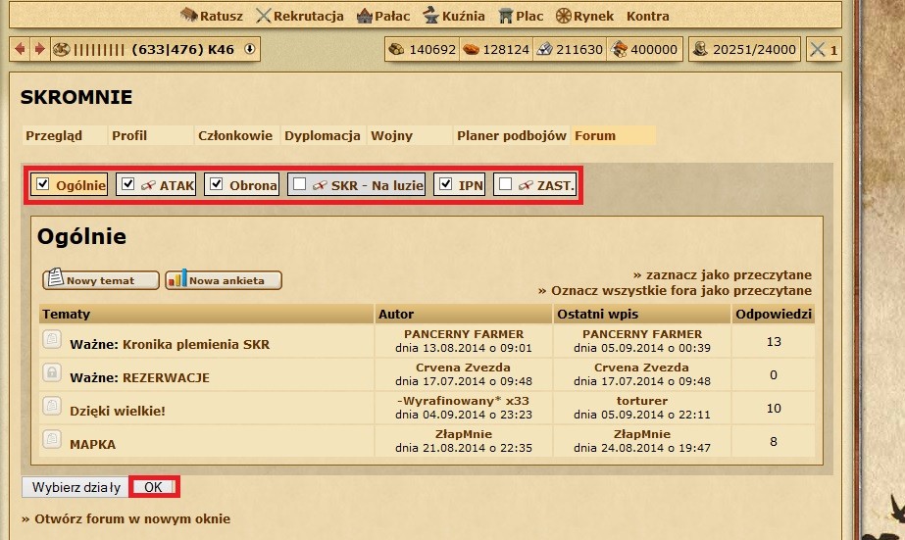This screenshot has height=540, width=905.
Task: Expand village list down-arrow icon
Action: 249,49
